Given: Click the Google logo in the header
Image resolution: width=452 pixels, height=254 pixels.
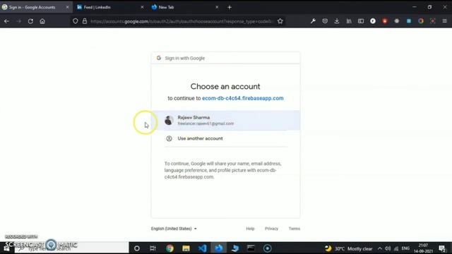Looking at the screenshot, I should [x=159, y=58].
